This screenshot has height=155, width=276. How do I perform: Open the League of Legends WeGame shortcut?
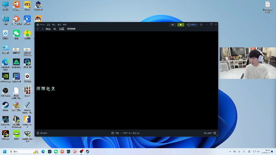(x=16, y=122)
